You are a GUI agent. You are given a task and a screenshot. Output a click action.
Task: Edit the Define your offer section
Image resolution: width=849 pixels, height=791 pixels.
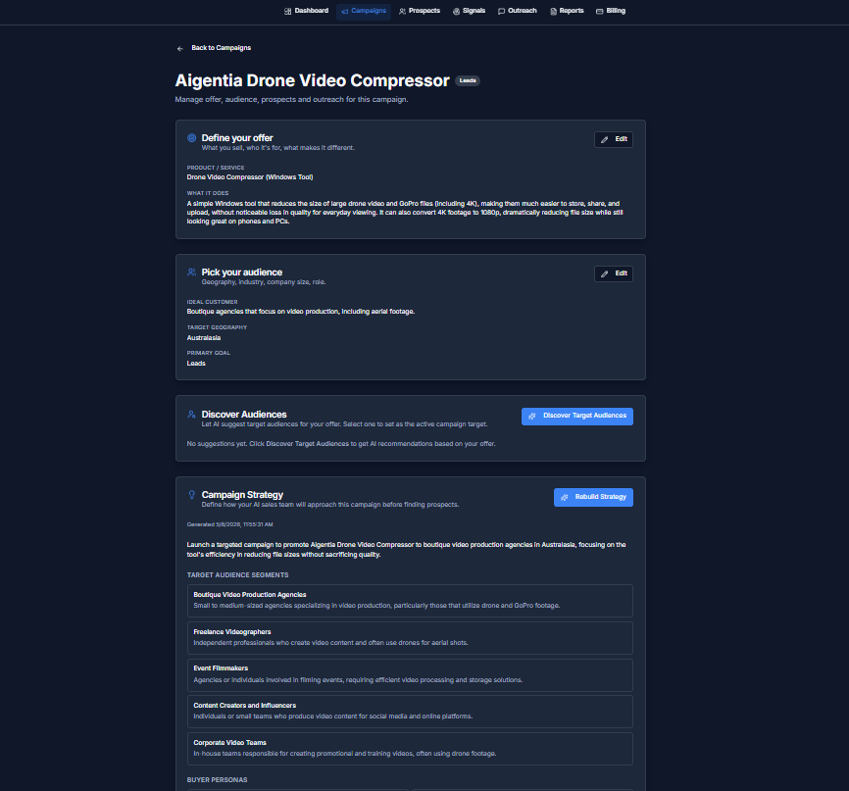614,140
